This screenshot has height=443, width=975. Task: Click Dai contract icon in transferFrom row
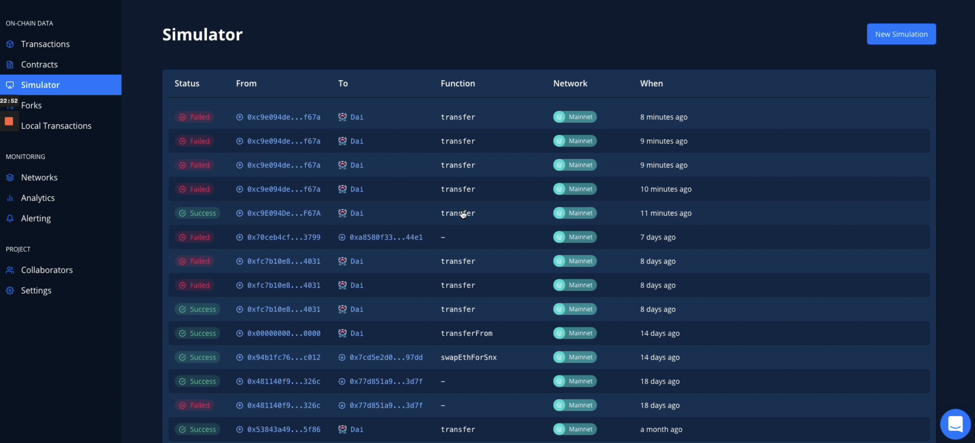point(342,333)
